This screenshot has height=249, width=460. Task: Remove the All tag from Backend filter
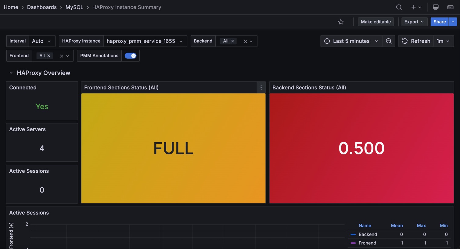click(232, 41)
